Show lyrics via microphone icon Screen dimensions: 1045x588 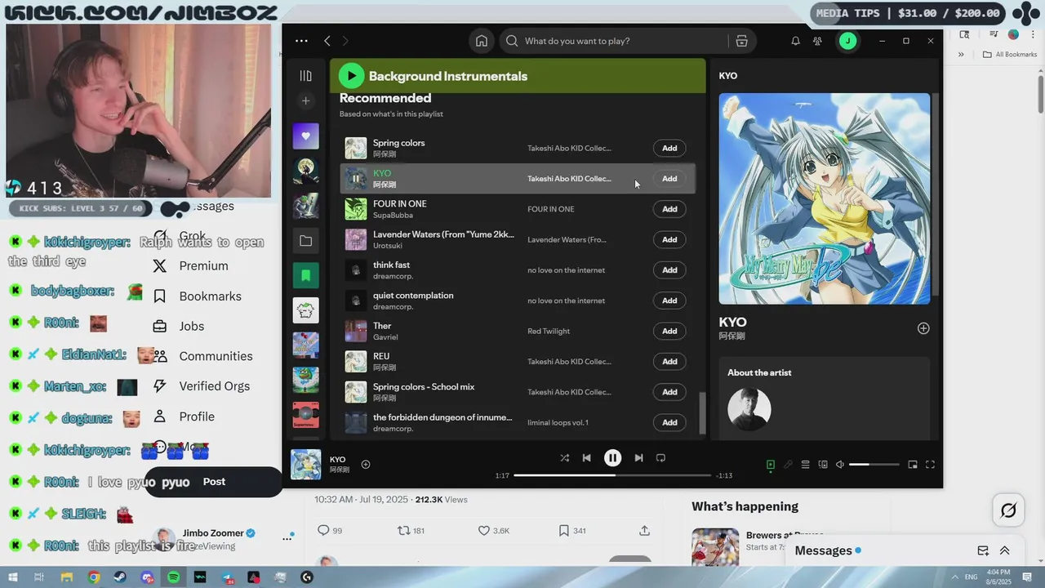pyautogui.click(x=788, y=465)
